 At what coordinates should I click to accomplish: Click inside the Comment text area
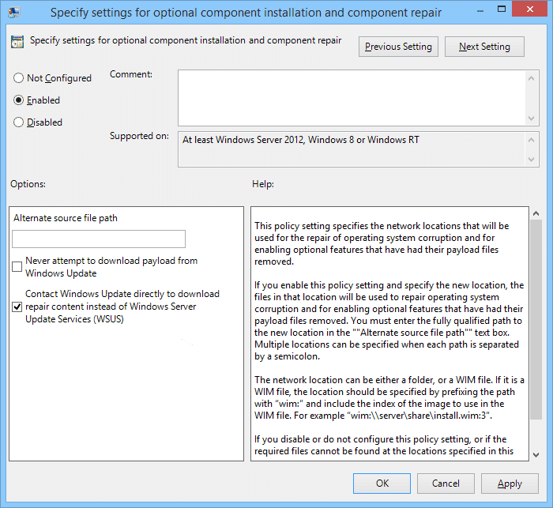352,96
